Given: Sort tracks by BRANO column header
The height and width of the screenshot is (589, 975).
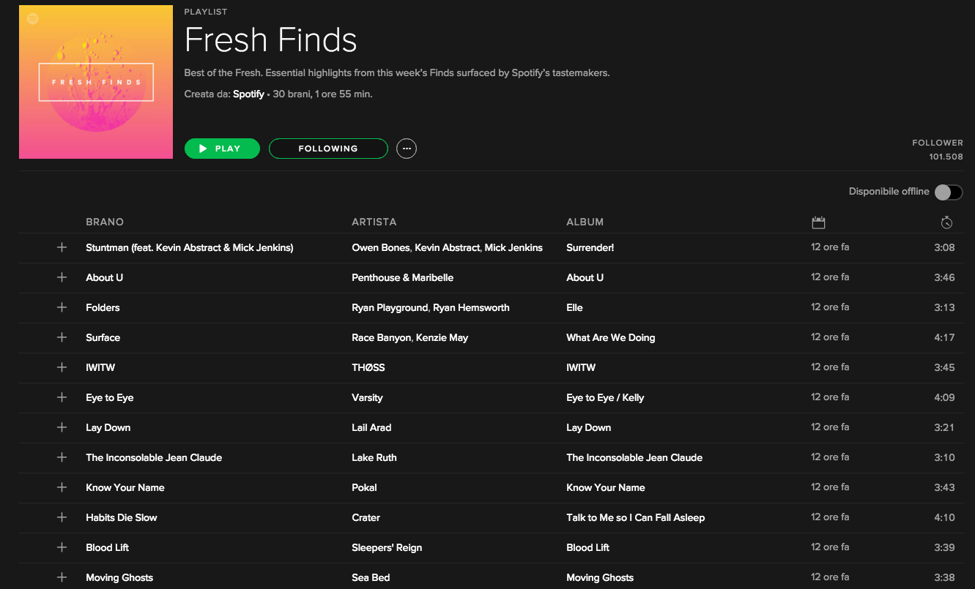Looking at the screenshot, I should click(105, 222).
